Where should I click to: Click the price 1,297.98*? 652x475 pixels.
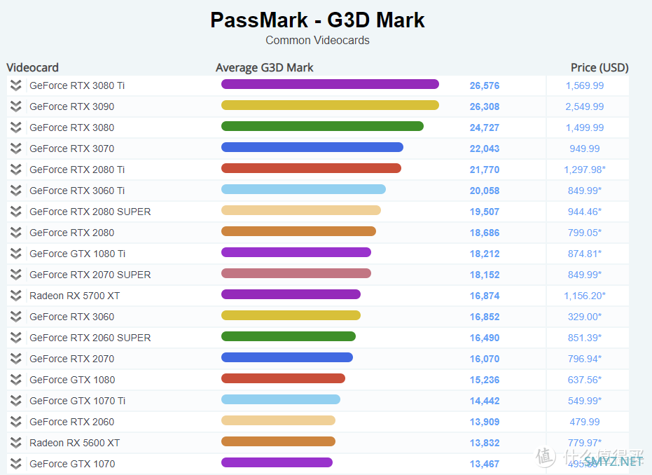point(585,170)
